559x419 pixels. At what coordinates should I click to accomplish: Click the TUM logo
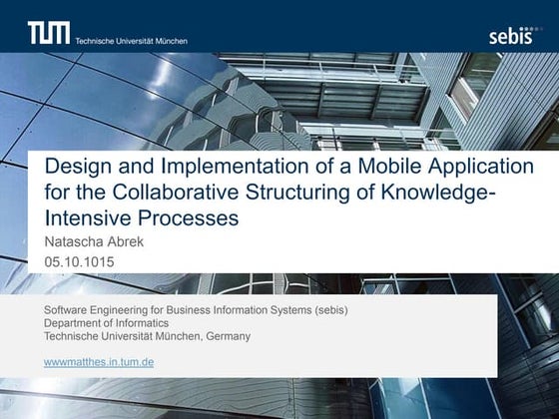(49, 33)
